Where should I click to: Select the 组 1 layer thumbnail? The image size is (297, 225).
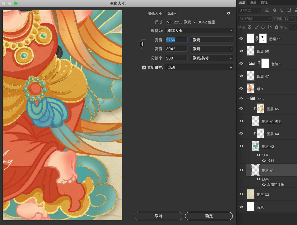point(251,88)
